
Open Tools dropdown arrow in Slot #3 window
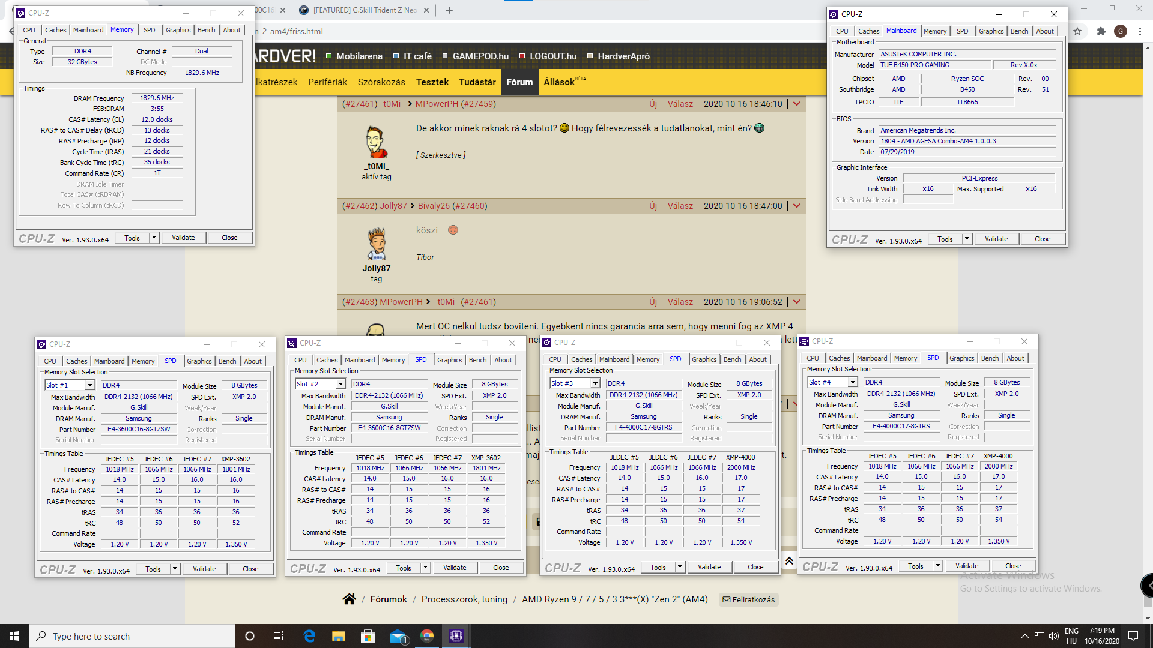coord(680,567)
